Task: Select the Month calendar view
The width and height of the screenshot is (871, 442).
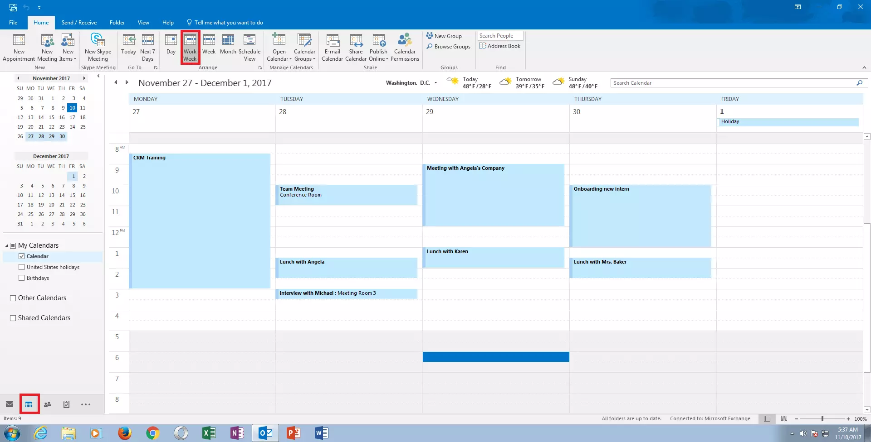Action: [x=228, y=47]
